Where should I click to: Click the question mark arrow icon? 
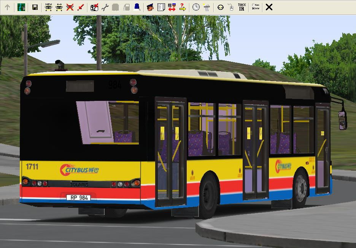click(x=182, y=7)
